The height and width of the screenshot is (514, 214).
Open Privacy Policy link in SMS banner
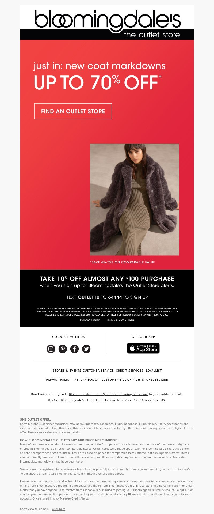tap(90, 320)
